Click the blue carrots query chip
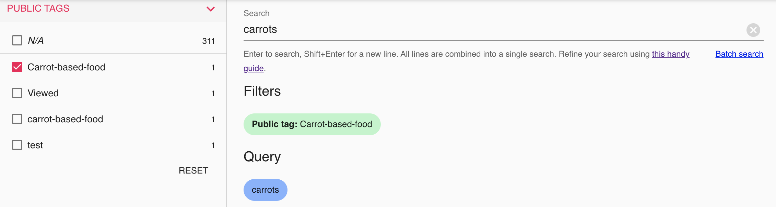Image resolution: width=776 pixels, height=207 pixels. [x=265, y=190]
